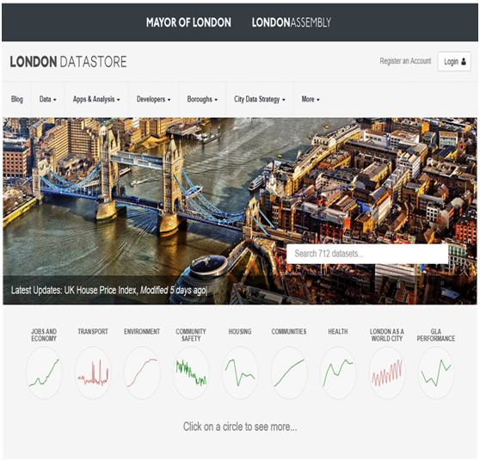This screenshot has height=461, width=480.
Task: Open the Jobs and Economy chart circle
Action: click(44, 372)
